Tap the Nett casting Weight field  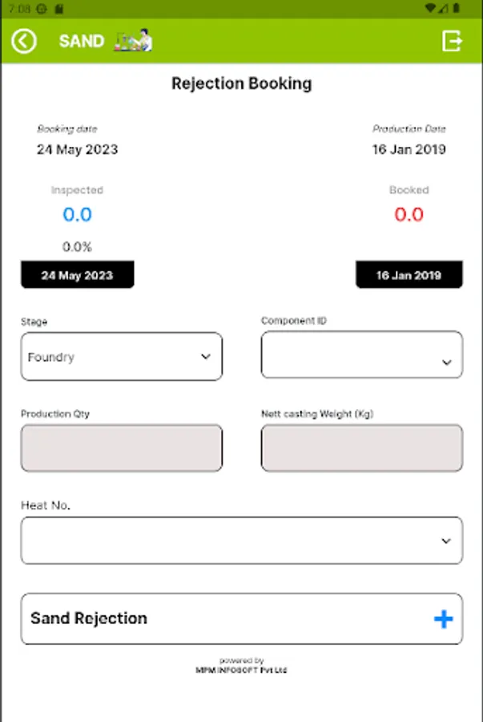coord(361,448)
